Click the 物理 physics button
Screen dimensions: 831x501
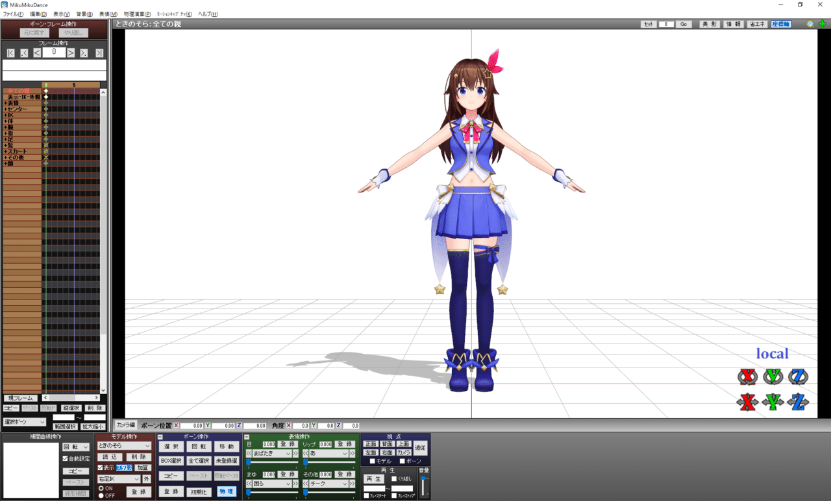coord(227,491)
